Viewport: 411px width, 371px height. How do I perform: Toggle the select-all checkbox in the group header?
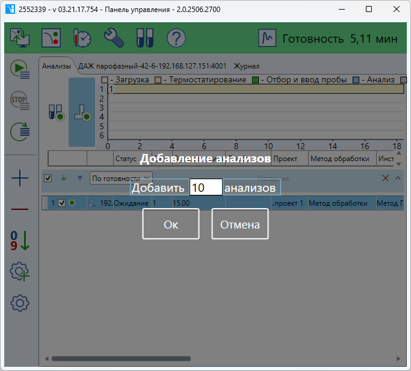(x=48, y=178)
